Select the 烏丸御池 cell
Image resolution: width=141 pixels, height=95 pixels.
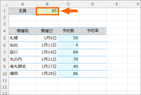[23, 67]
